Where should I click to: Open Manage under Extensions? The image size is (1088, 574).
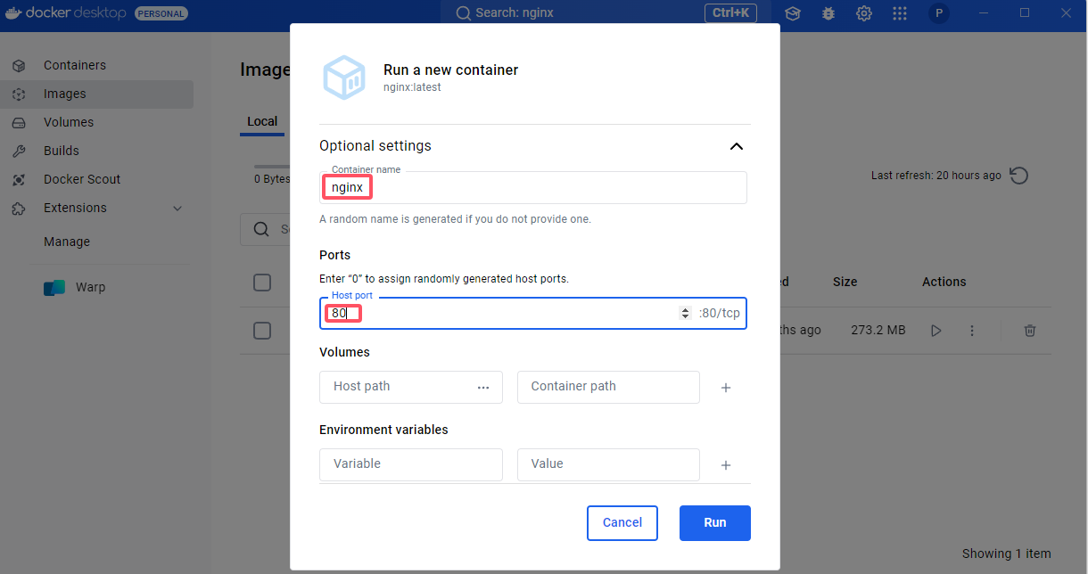tap(67, 242)
